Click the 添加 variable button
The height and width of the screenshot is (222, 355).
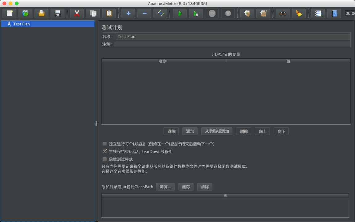pos(190,131)
